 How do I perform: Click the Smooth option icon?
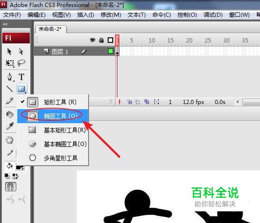coord(10,199)
